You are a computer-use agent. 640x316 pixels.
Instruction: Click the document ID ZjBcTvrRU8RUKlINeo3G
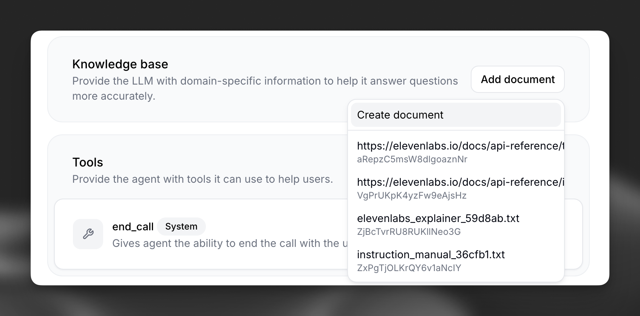pyautogui.click(x=409, y=232)
